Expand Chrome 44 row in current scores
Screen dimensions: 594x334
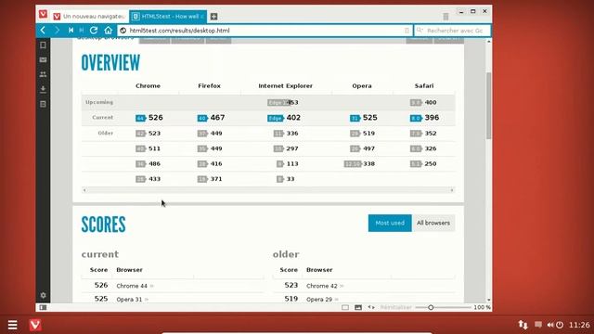point(152,286)
